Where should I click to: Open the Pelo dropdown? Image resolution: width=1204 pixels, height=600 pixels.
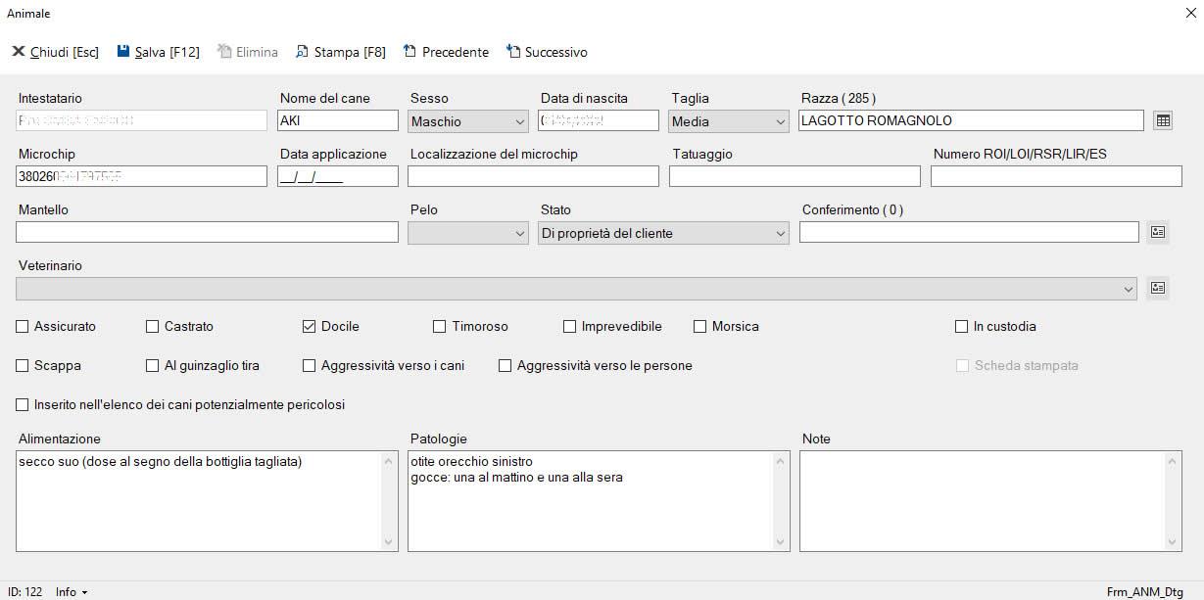pos(519,233)
